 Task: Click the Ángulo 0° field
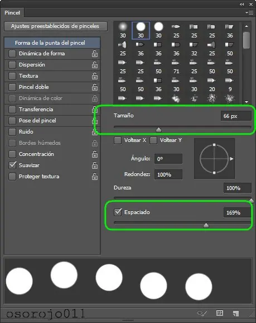point(168,159)
